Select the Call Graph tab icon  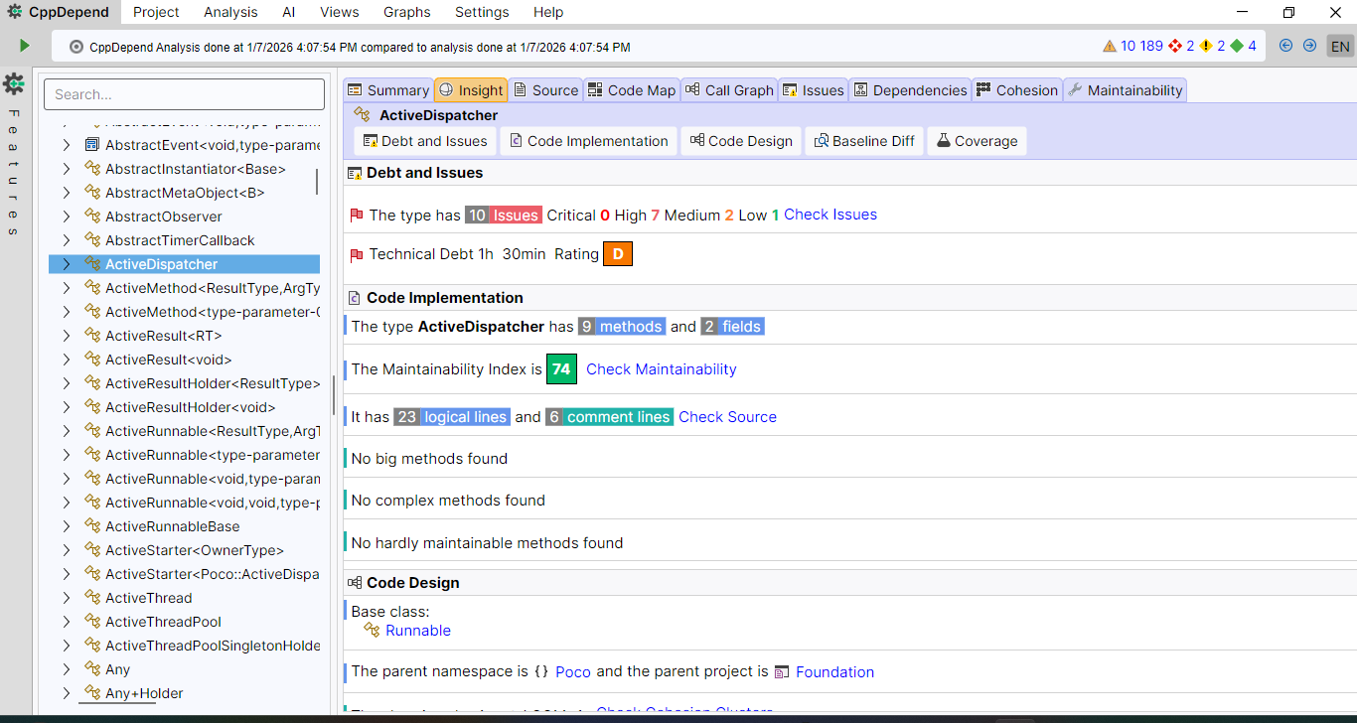692,89
